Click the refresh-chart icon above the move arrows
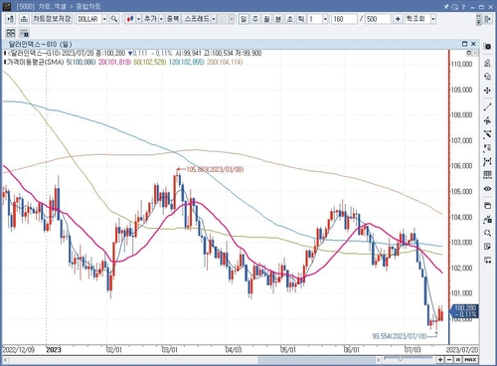This screenshot has width=497, height=366. click(x=488, y=77)
